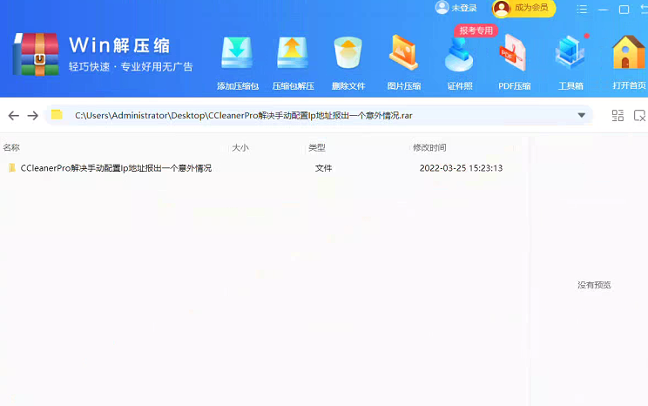
Task: Go back with the left arrow
Action: [14, 115]
